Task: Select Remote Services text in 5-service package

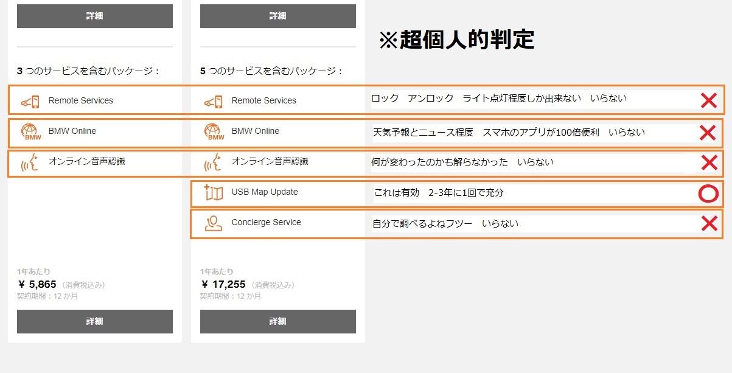Action: [263, 100]
